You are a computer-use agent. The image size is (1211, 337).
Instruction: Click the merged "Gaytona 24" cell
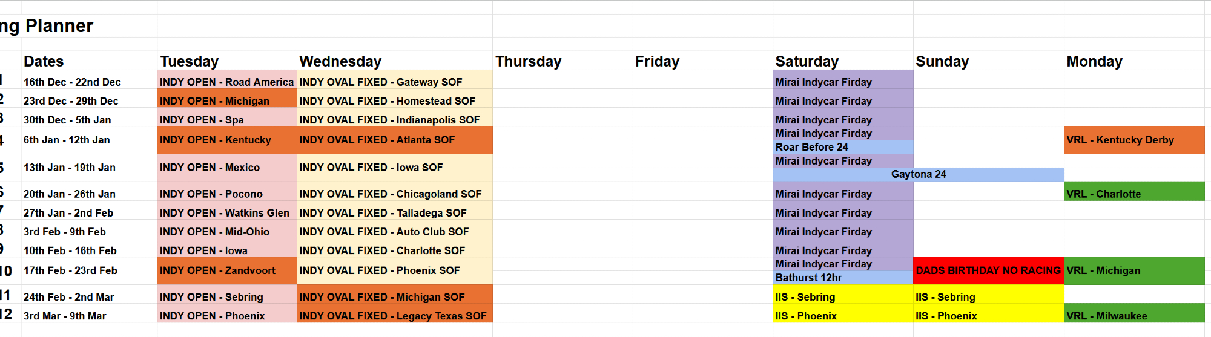coord(918,174)
